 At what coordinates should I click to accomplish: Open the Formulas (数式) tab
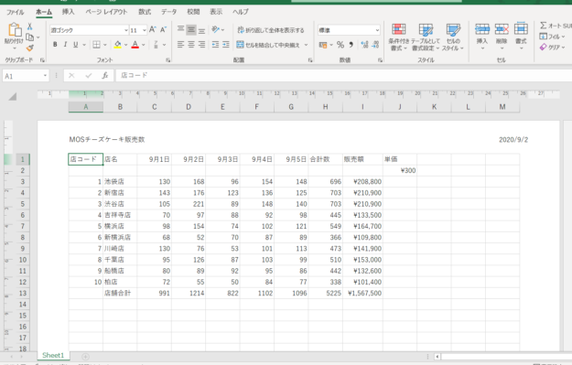point(145,12)
